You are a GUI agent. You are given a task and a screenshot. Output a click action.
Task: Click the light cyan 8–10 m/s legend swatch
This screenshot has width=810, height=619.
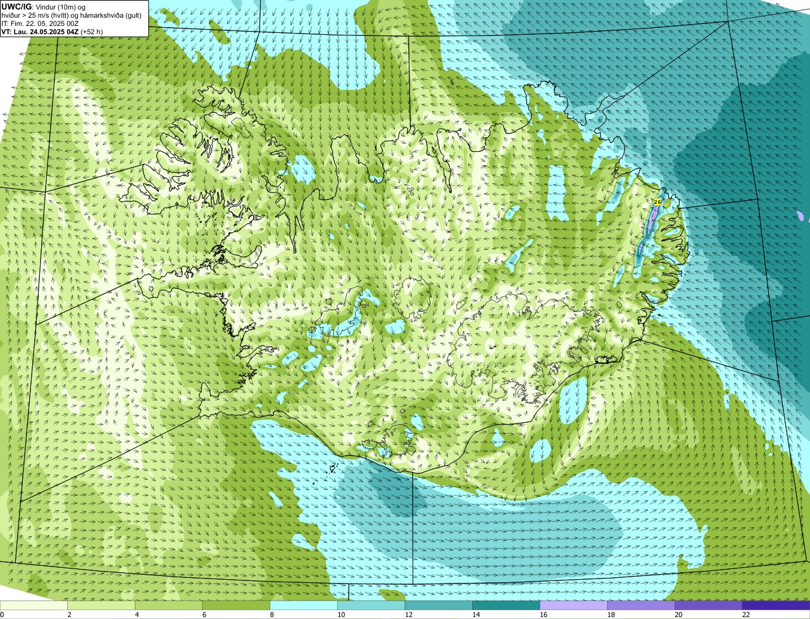[x=304, y=605]
